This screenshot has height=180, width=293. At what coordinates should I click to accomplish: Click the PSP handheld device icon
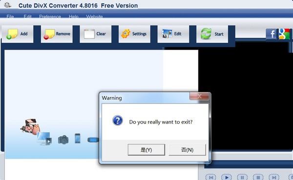click(x=93, y=140)
